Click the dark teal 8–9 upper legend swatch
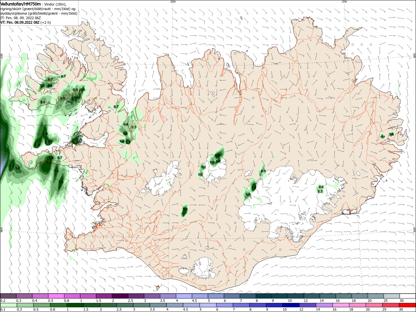This screenshot has height=312, width=416. (264, 296)
